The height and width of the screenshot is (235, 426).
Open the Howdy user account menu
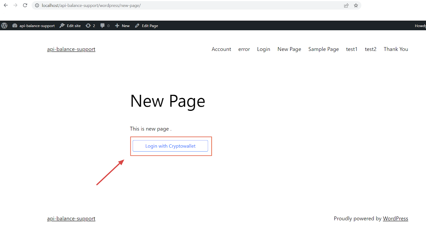coord(420,26)
